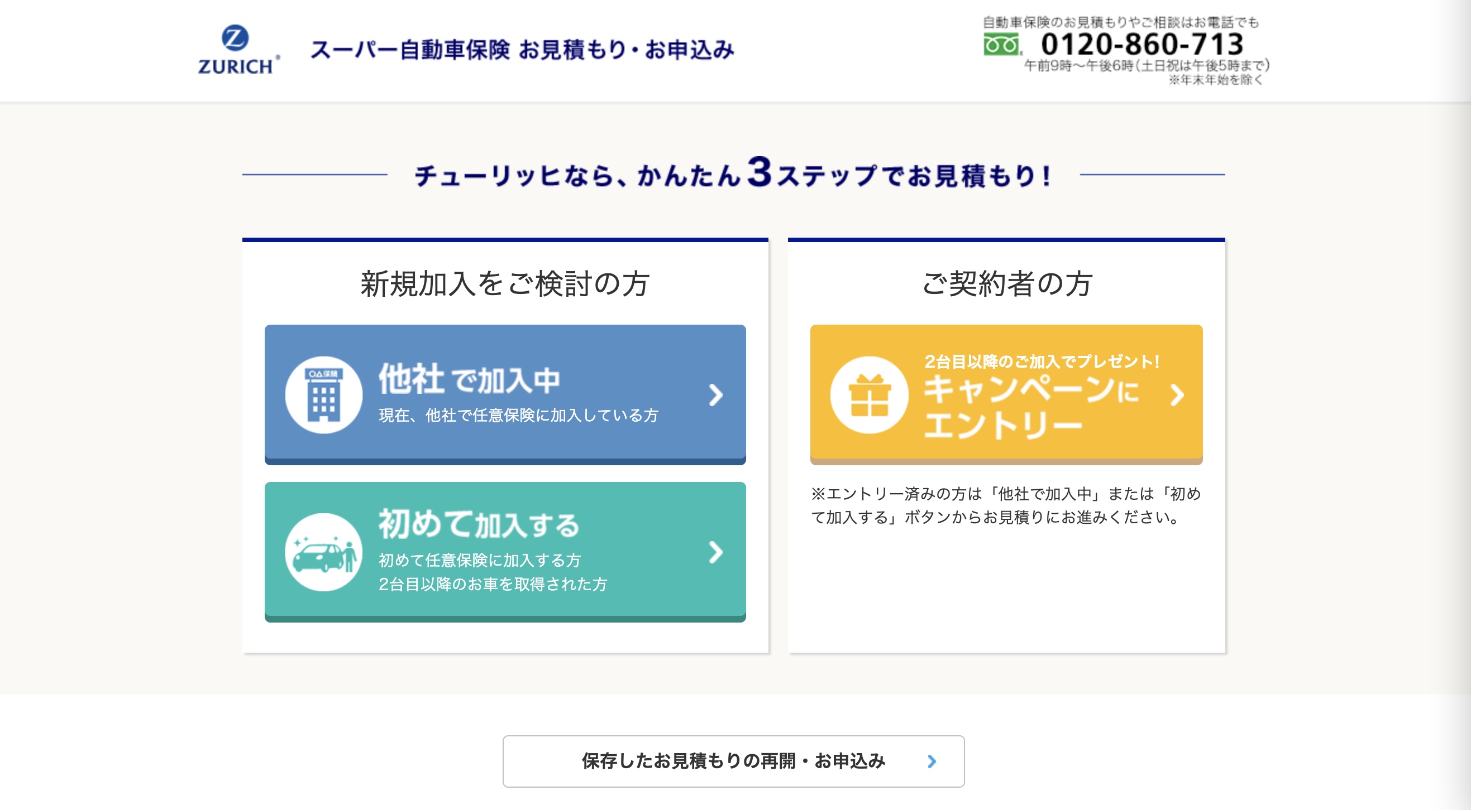1471x810 pixels.
Task: Click the chevron arrow on 他社で加入中 button
Action: [715, 395]
